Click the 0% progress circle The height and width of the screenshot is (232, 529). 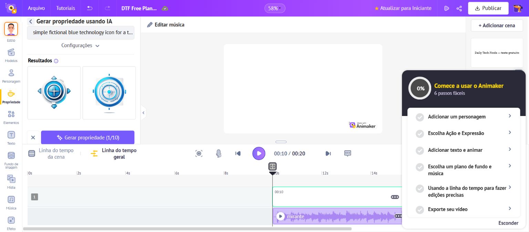[420, 88]
